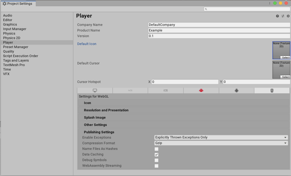Viewport: 291px width, 176px height.
Task: Select the red-icon platform tab
Action: pos(201,90)
